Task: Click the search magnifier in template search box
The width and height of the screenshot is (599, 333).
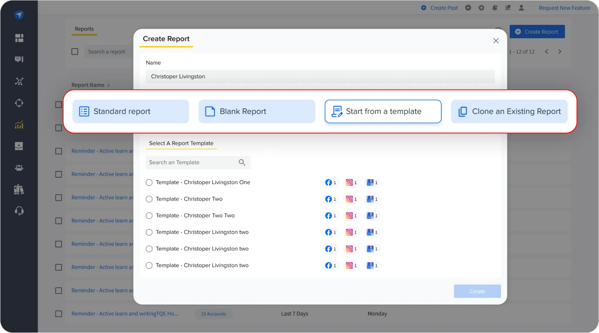Action: click(242, 162)
